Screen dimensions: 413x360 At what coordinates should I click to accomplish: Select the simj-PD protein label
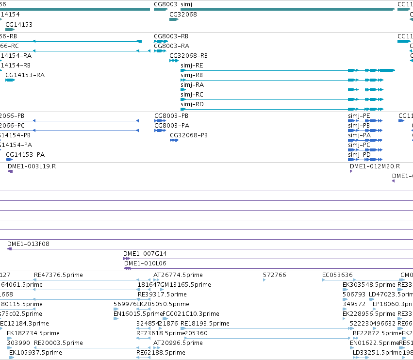(359, 155)
